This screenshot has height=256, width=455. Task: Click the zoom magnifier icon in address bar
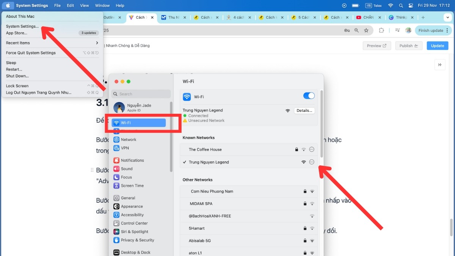[x=356, y=30]
